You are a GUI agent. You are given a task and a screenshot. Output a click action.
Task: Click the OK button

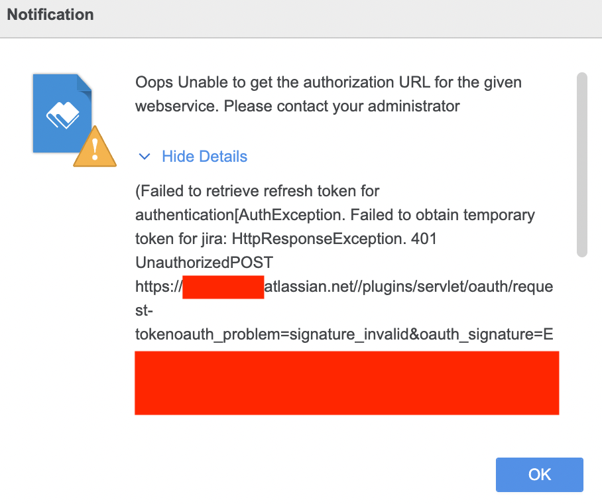click(540, 474)
